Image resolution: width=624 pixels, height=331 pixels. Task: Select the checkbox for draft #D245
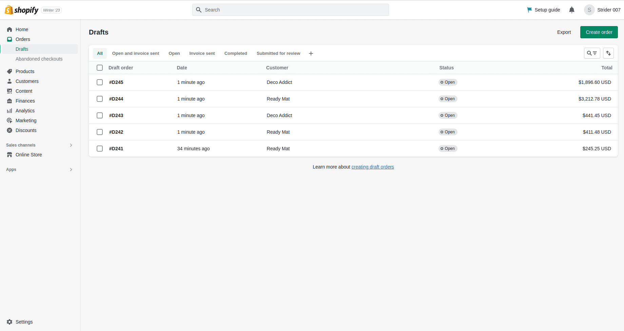click(100, 82)
